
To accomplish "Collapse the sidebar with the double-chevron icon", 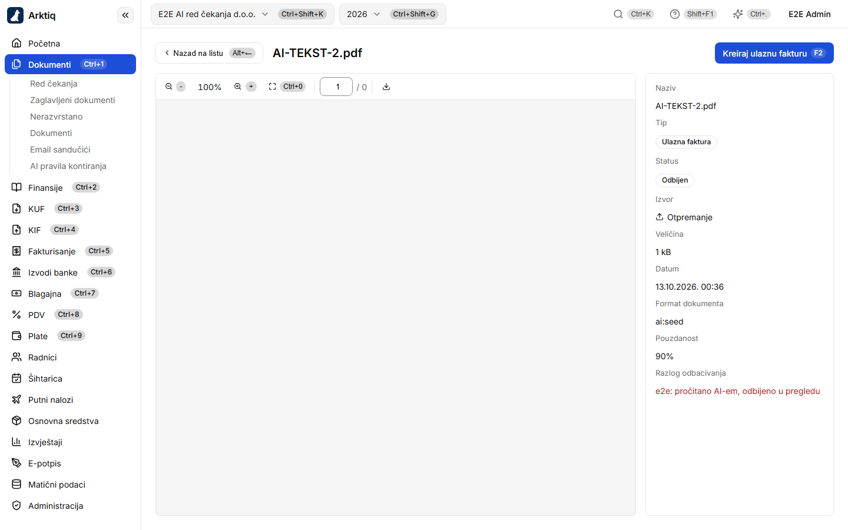I will [125, 15].
